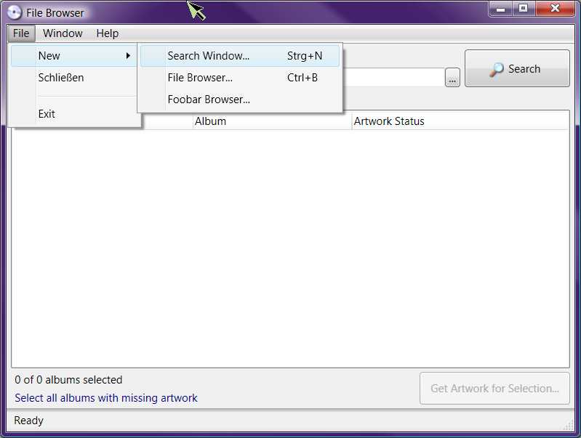Image resolution: width=581 pixels, height=438 pixels.
Task: Close the File Browser window
Action: [x=555, y=9]
